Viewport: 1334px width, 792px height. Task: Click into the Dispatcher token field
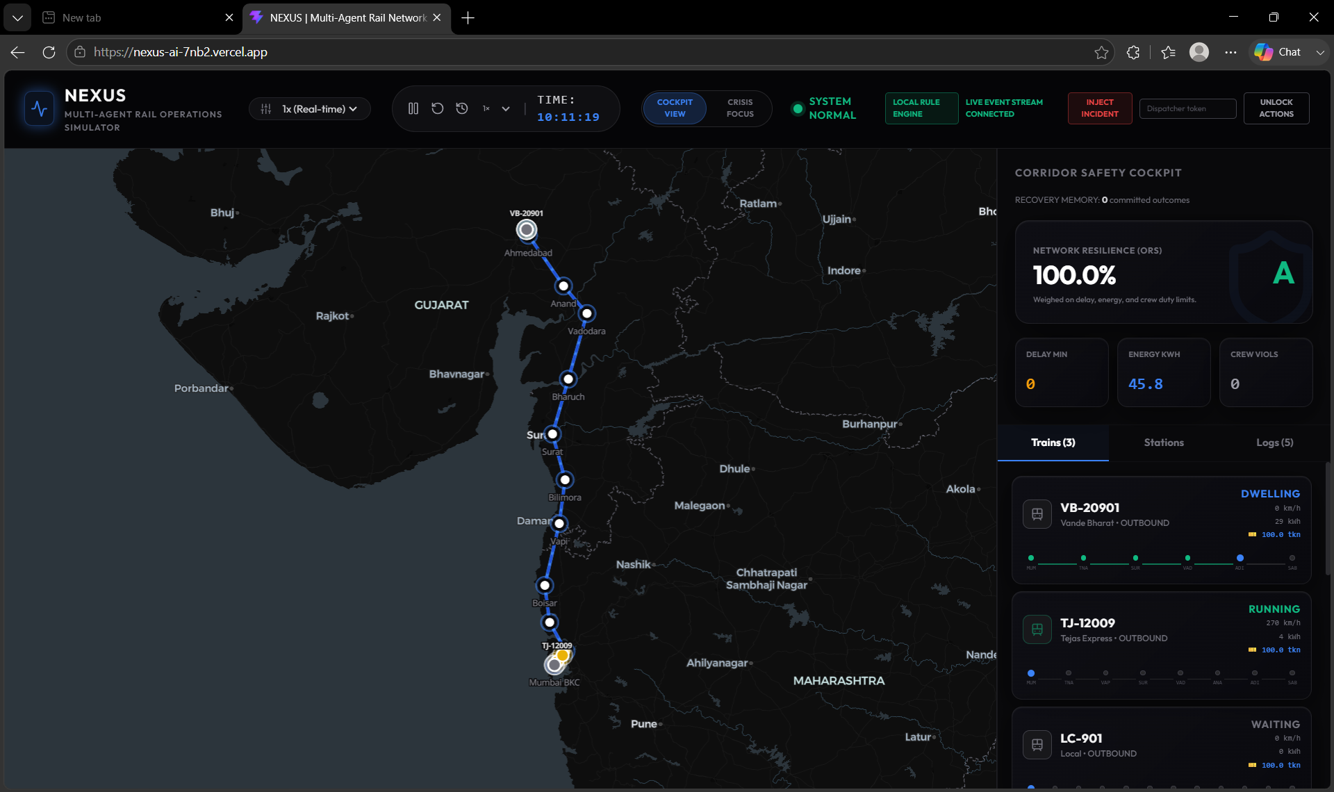(x=1187, y=109)
